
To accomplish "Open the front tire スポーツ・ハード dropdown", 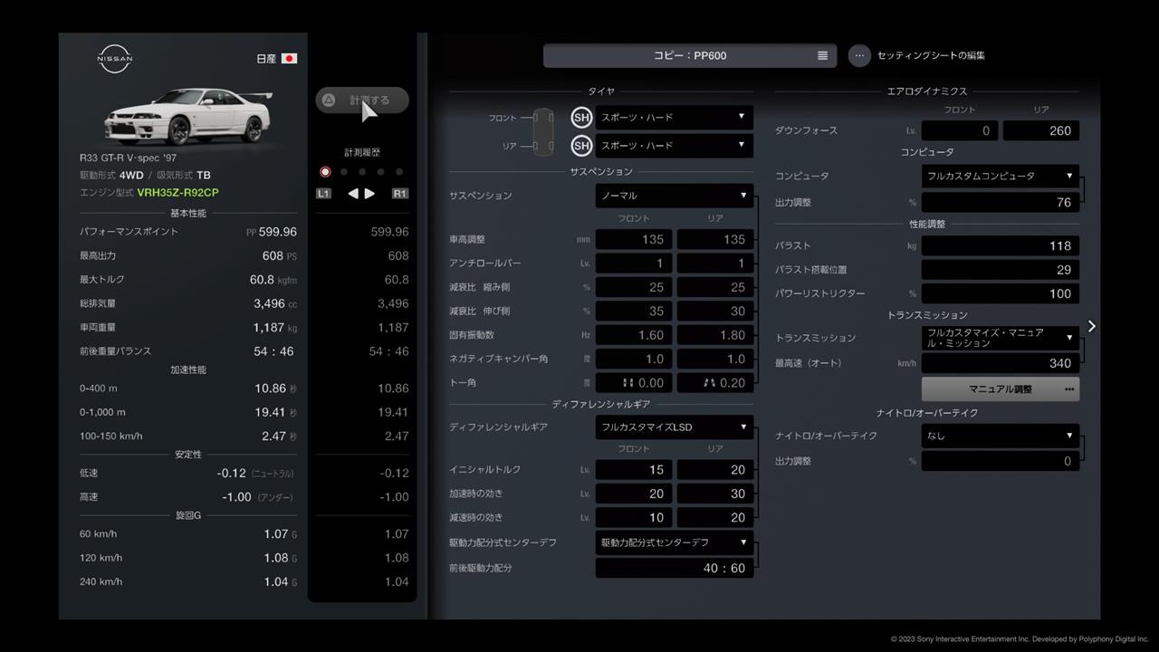I will click(x=675, y=117).
